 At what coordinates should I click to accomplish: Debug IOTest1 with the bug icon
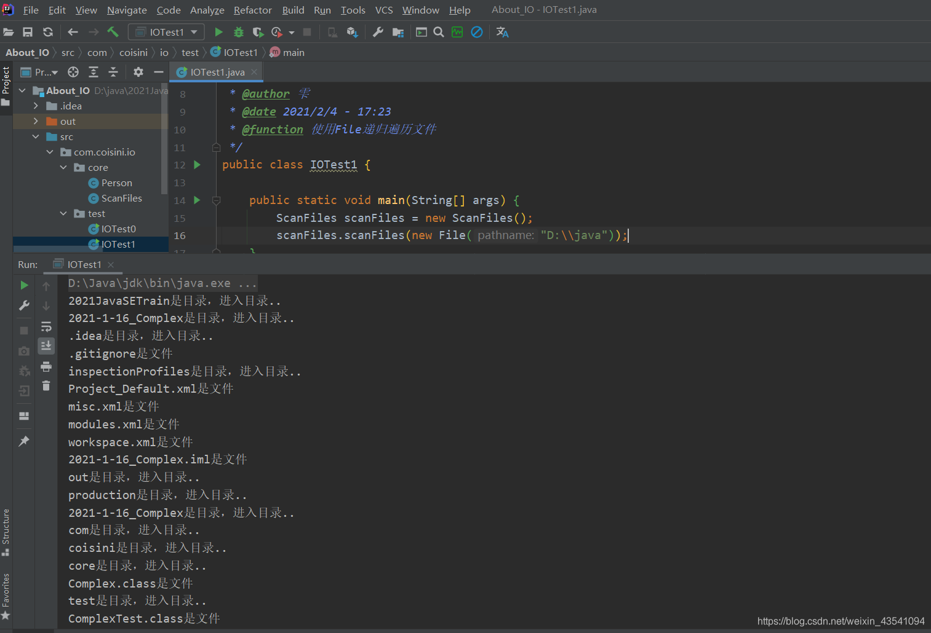coord(239,32)
